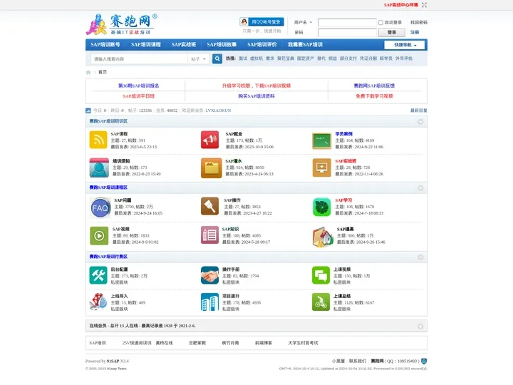Open the 快捷导航 dropdown
Screen dimensions: 513x385
point(405,45)
